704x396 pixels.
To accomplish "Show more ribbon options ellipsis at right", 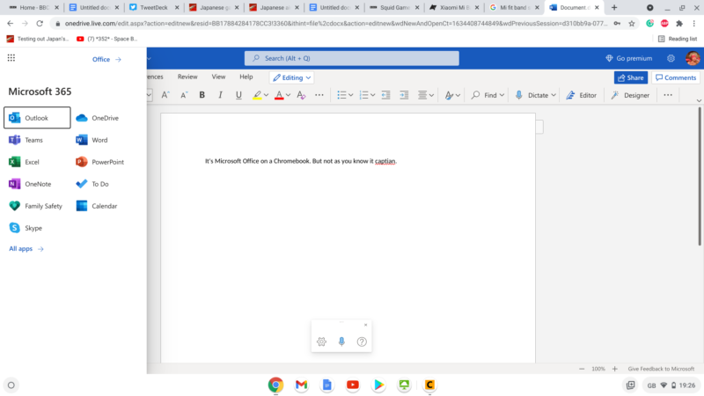I will (668, 95).
